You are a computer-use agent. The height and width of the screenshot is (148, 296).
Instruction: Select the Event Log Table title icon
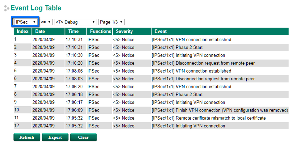[6, 9]
